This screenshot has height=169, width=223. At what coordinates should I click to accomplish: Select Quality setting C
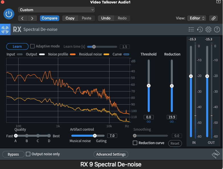(38, 136)
